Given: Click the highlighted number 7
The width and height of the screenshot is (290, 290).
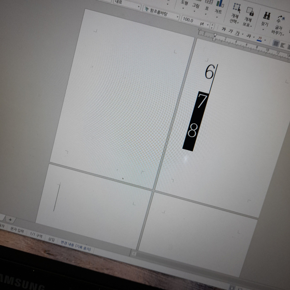Looking at the screenshot, I should (x=202, y=101).
